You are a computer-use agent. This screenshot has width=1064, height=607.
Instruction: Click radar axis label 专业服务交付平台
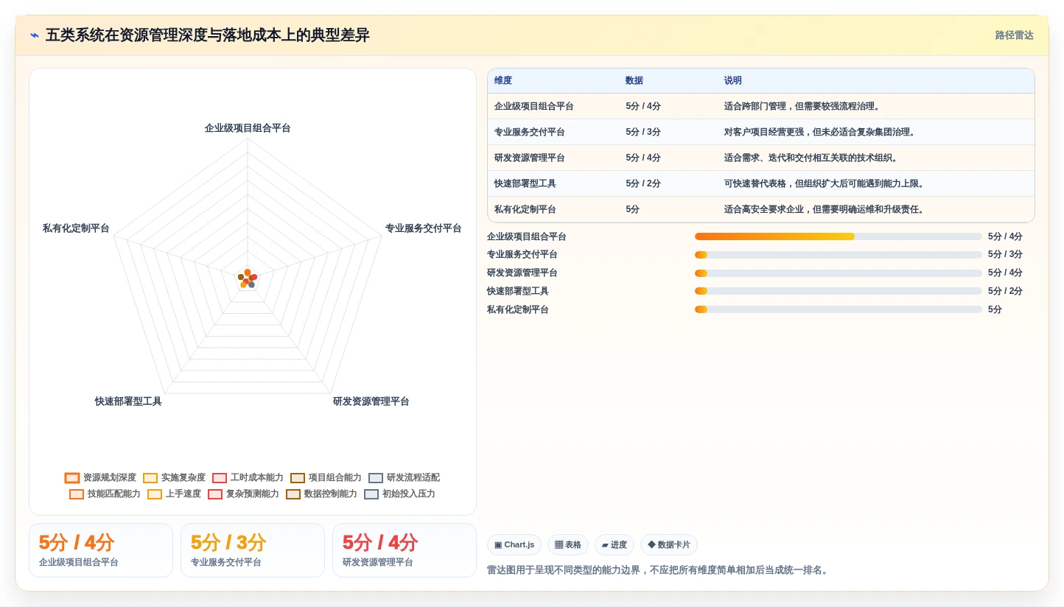(x=424, y=228)
